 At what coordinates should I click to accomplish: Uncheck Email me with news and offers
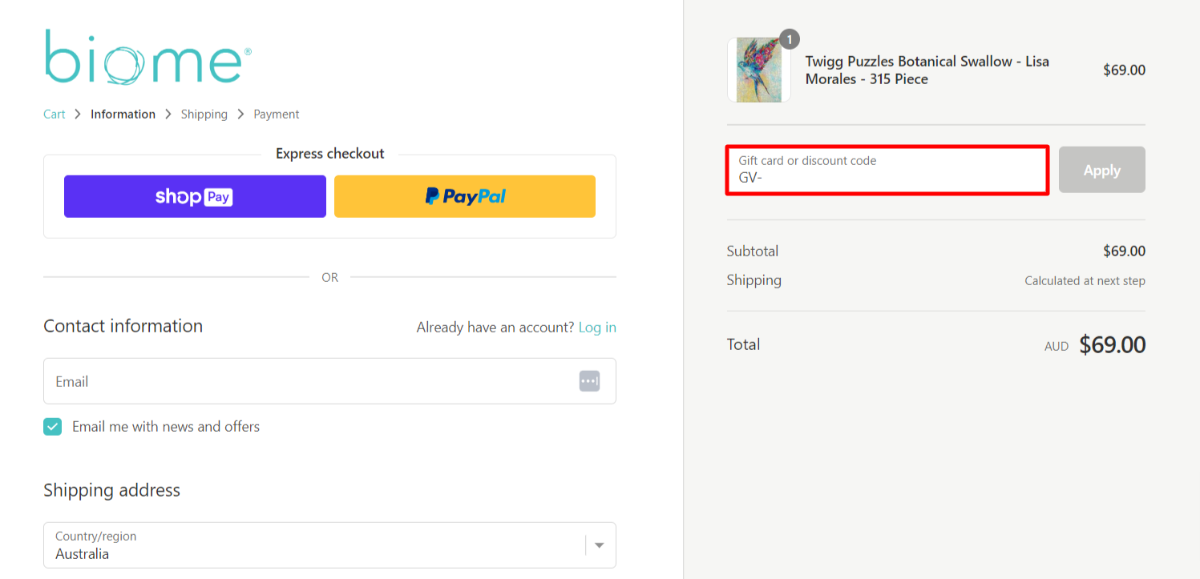(x=53, y=427)
